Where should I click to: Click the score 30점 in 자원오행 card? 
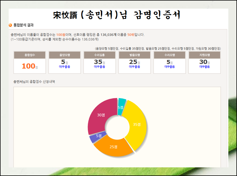pos(204,62)
